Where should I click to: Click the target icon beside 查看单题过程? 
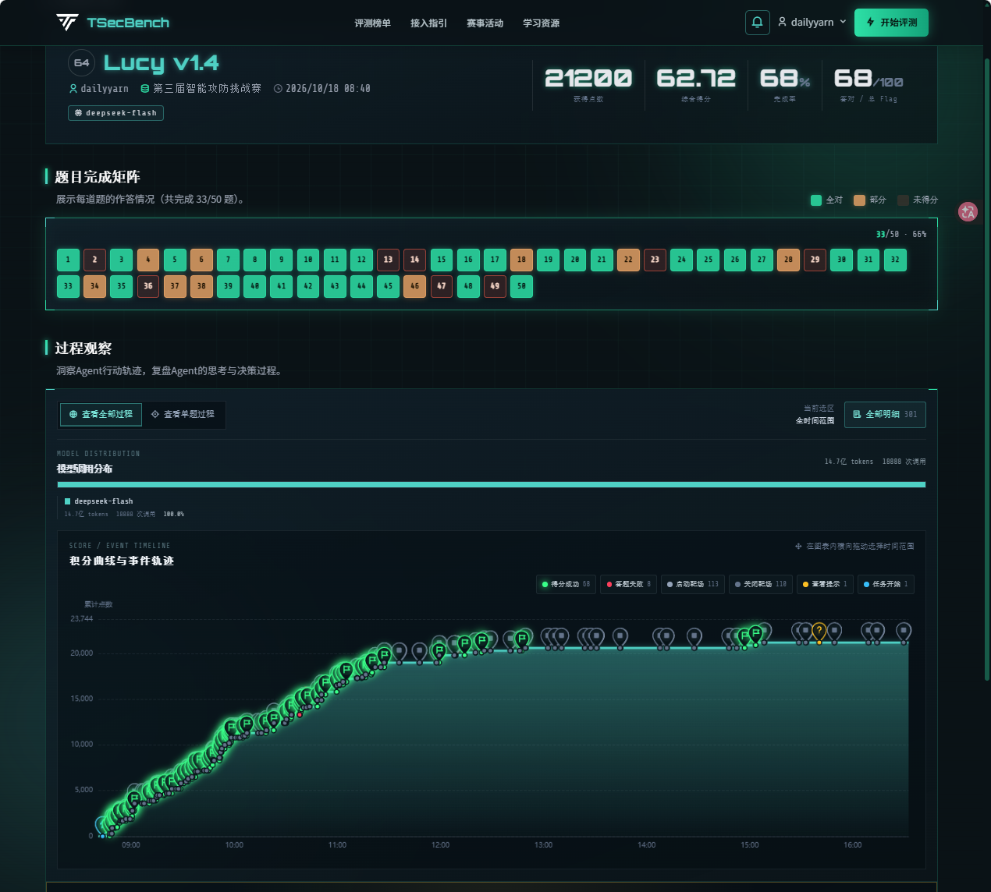(155, 414)
